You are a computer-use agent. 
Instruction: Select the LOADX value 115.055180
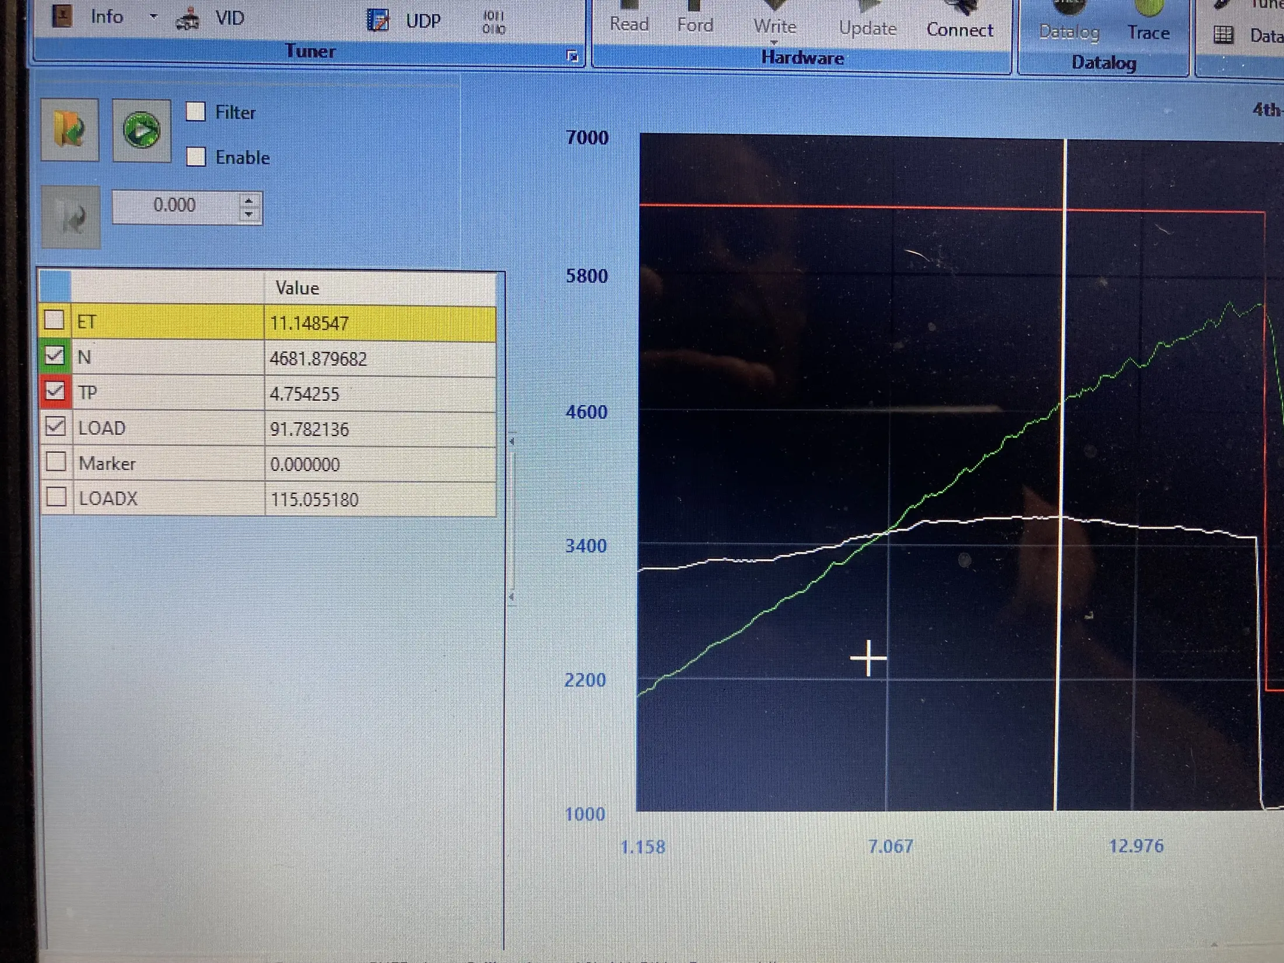point(315,500)
